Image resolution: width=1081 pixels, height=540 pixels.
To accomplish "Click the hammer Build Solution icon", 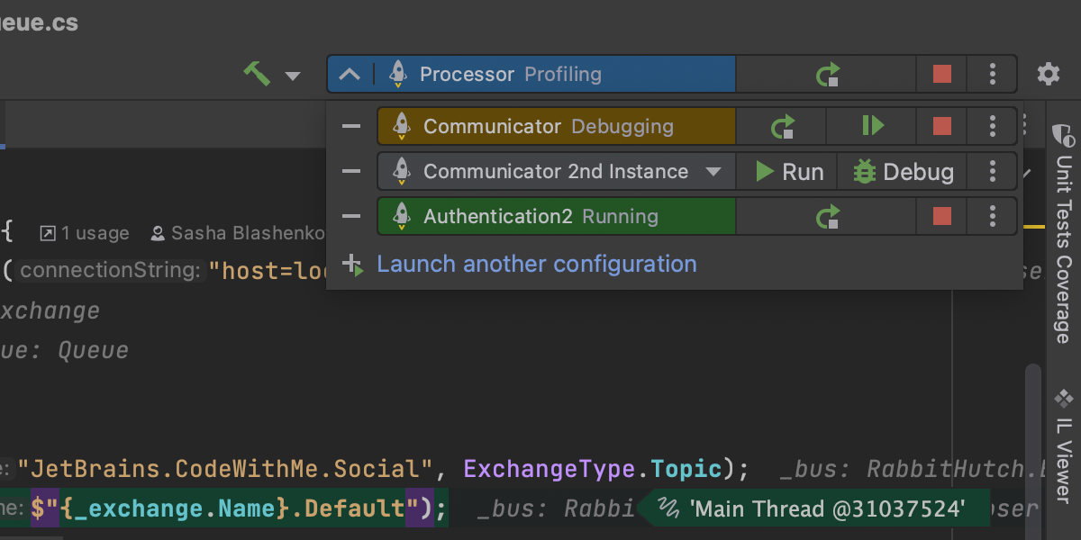I will point(257,74).
